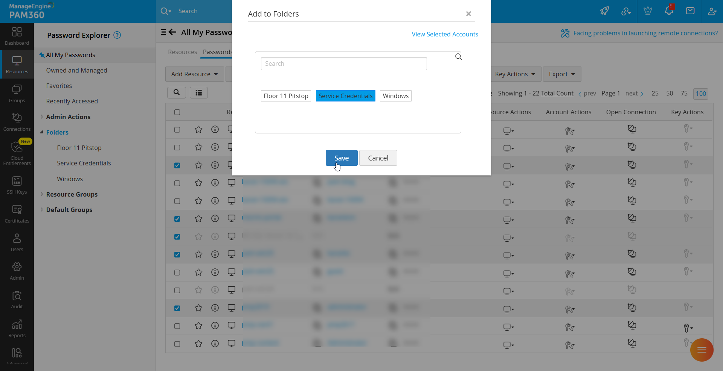Click the dialog folder search field
Viewport: 723px width, 371px height.
(x=344, y=64)
